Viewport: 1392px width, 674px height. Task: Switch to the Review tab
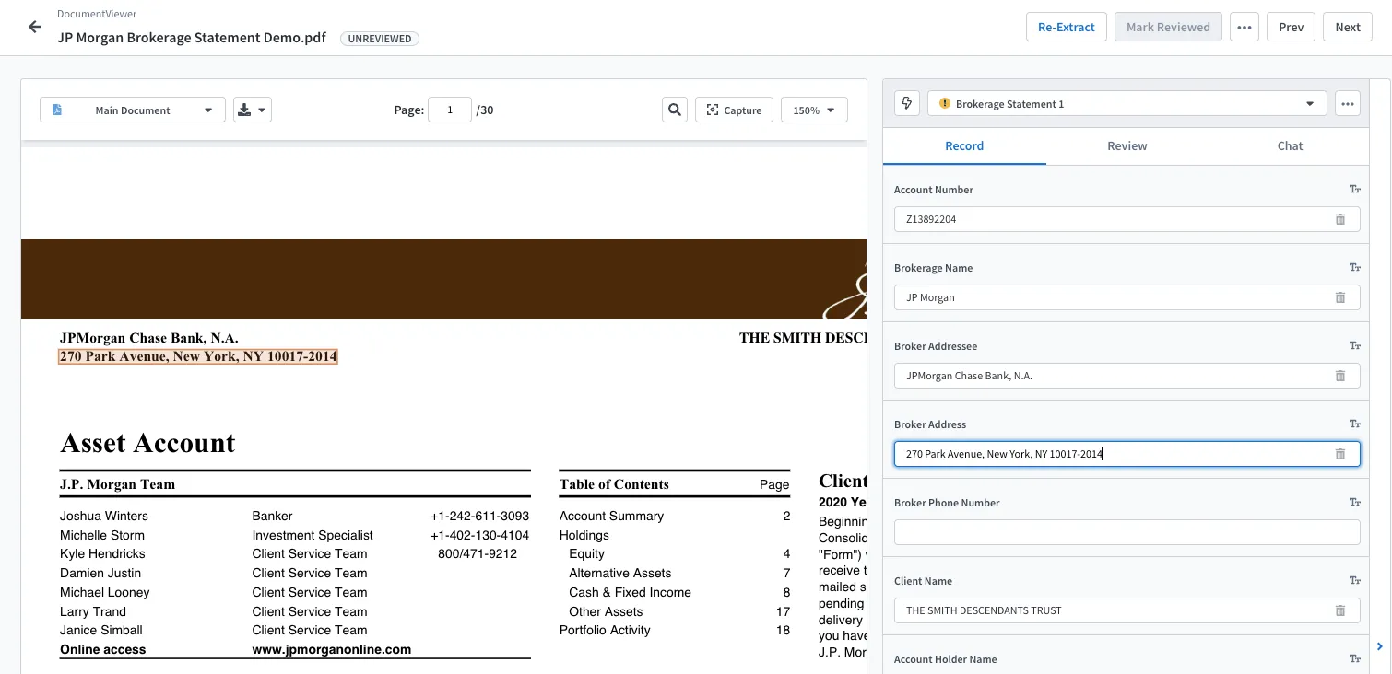pos(1127,145)
